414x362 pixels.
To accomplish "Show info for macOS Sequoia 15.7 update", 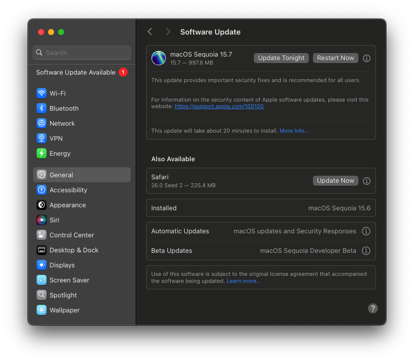I will coord(366,58).
